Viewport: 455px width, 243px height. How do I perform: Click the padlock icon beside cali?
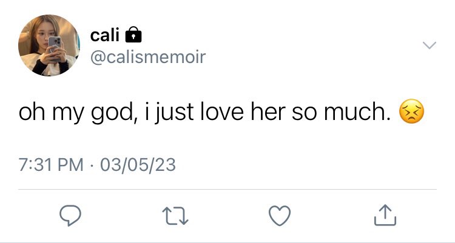pos(133,35)
